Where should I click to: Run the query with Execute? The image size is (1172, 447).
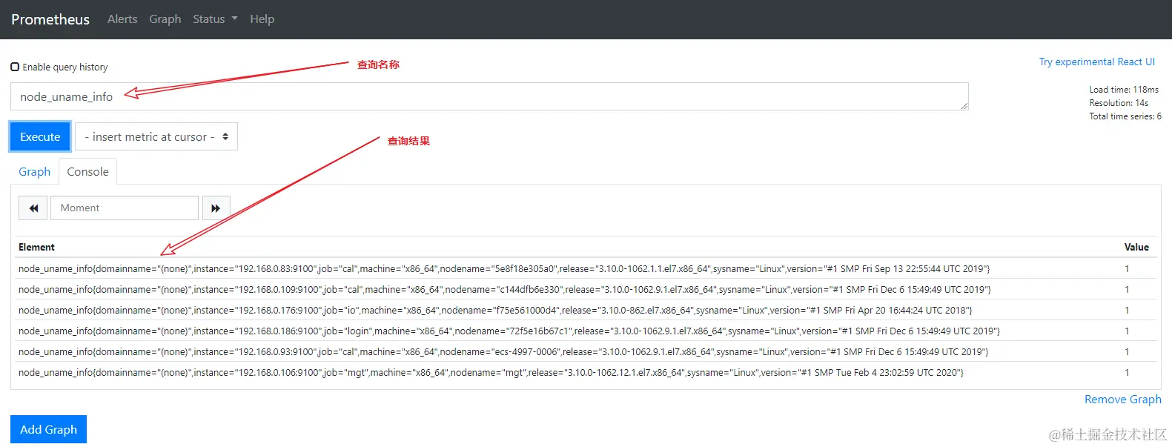[40, 137]
